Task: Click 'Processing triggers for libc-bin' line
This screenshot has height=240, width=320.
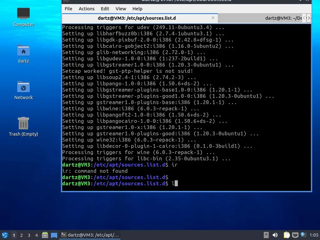Action: 146,158
